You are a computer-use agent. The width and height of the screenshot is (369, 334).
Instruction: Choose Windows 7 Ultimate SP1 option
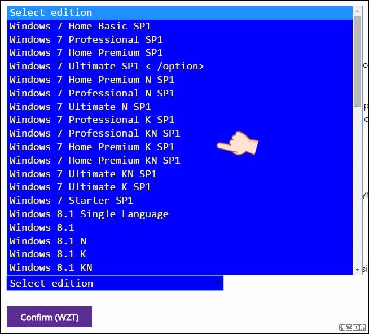pos(180,66)
